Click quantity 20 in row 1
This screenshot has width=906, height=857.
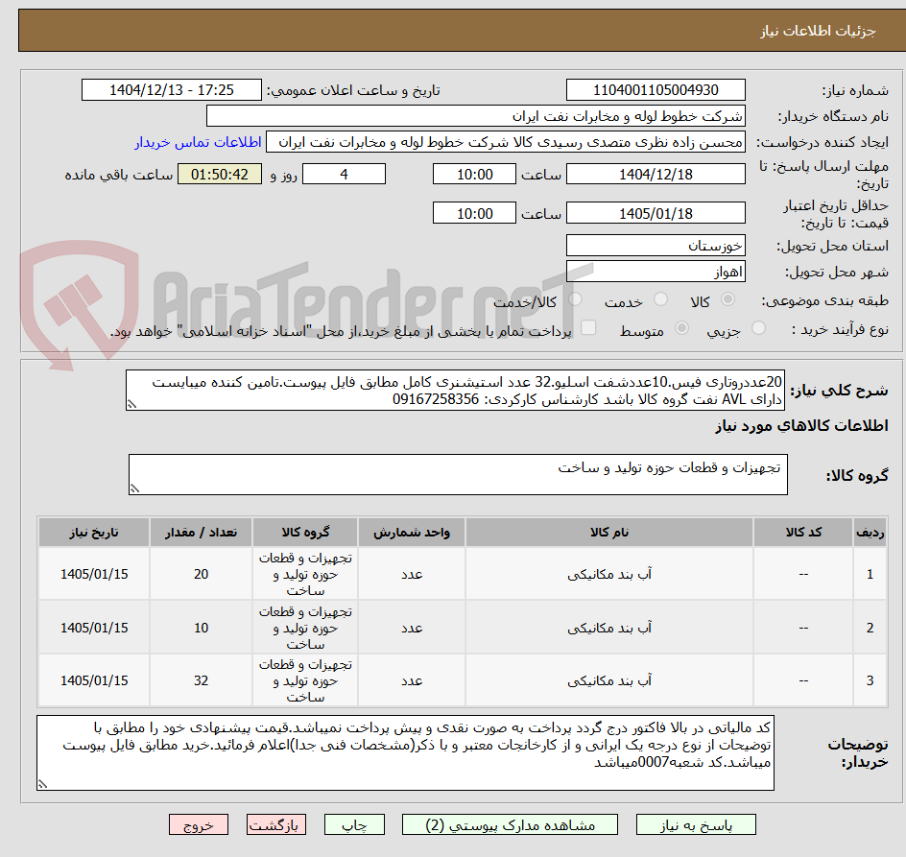[x=202, y=575]
